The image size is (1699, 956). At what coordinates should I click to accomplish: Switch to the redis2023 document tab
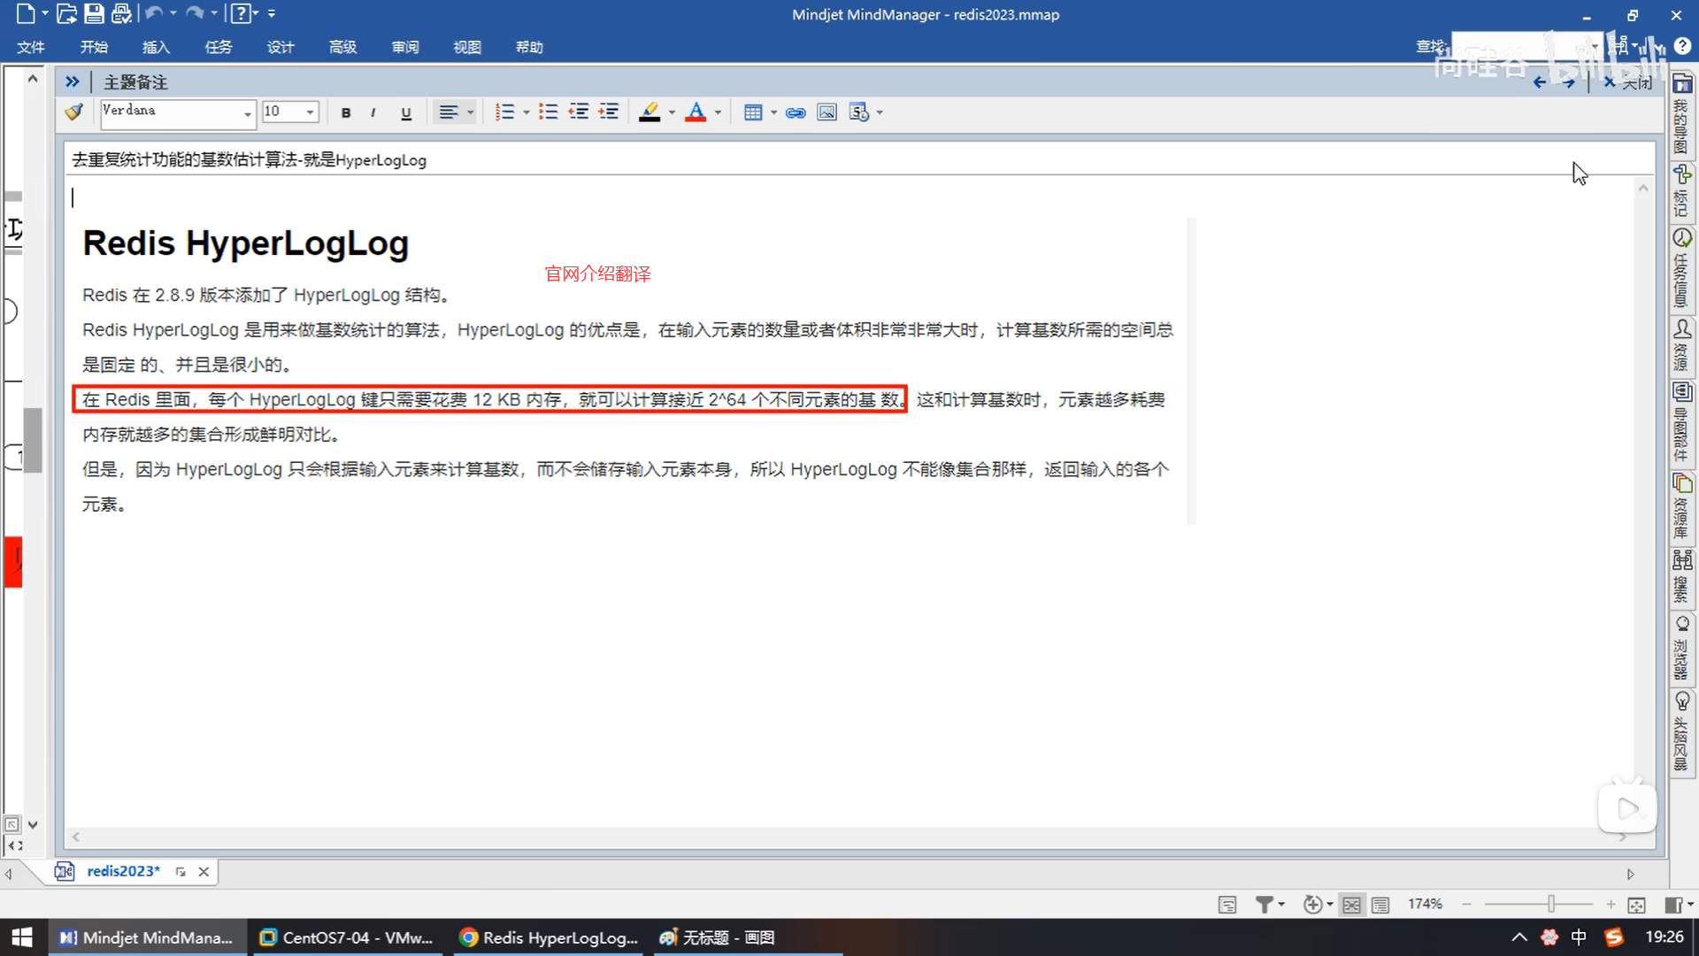pyautogui.click(x=123, y=871)
